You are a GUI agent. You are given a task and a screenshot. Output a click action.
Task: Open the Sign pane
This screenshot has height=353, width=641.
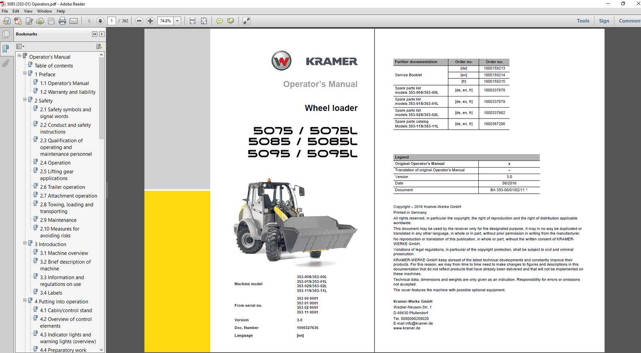pos(604,21)
